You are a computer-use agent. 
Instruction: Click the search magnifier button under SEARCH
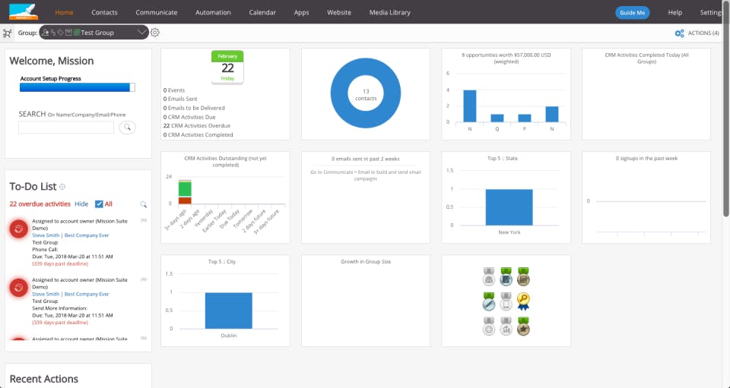point(127,128)
